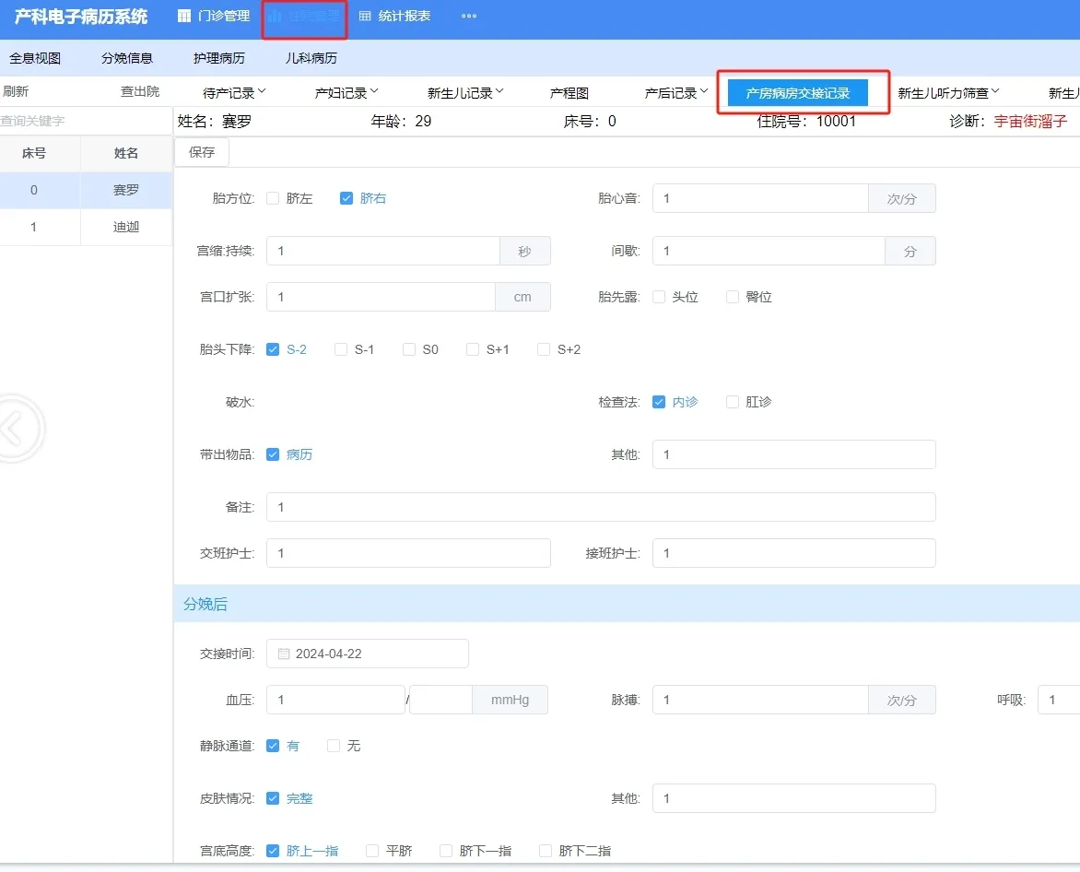Click the 查出院 button
This screenshot has height=872, width=1080.
click(x=140, y=91)
